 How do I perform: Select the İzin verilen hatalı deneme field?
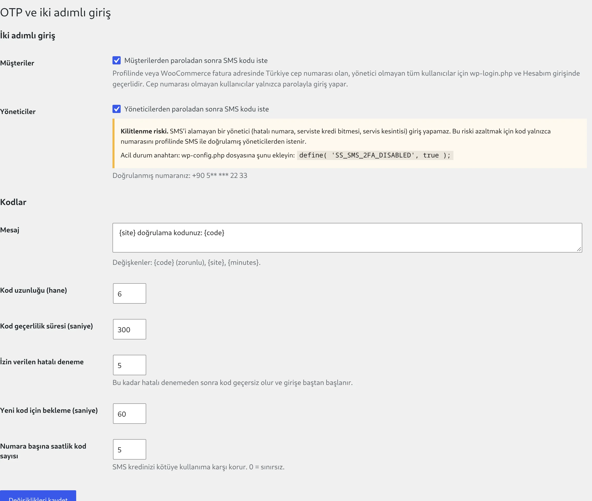(130, 365)
